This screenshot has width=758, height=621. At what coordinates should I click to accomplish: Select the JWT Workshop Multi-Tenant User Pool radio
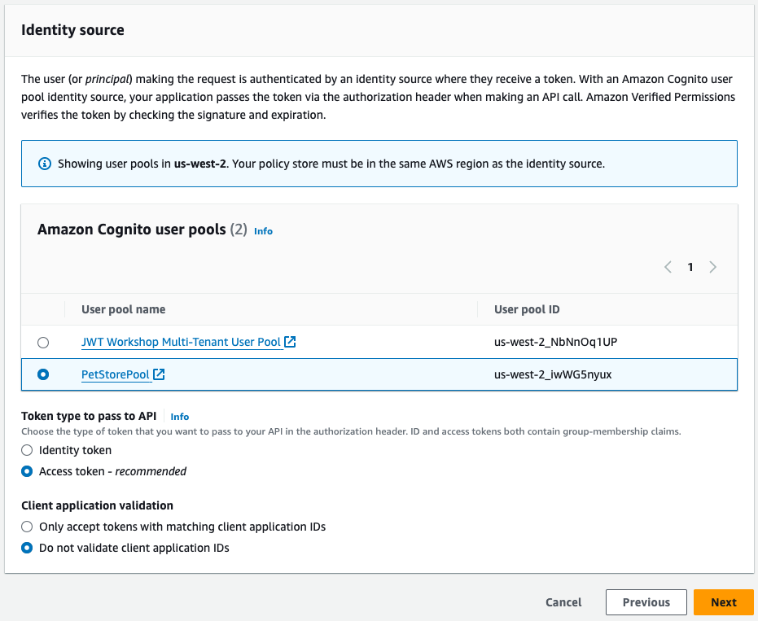click(x=43, y=342)
